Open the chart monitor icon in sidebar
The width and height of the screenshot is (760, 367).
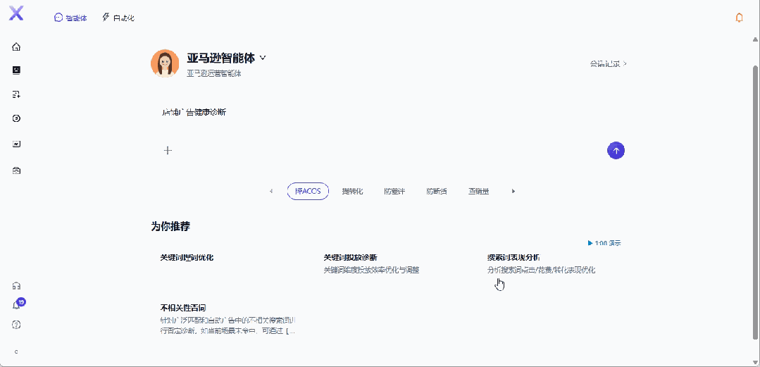click(16, 144)
